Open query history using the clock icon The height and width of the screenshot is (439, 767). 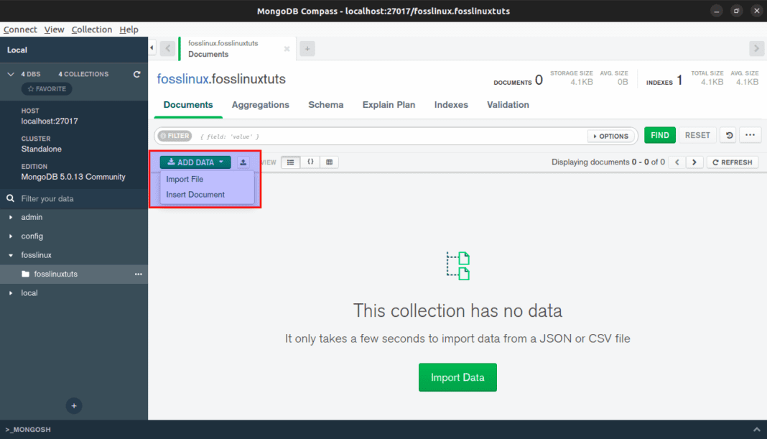[x=728, y=135]
